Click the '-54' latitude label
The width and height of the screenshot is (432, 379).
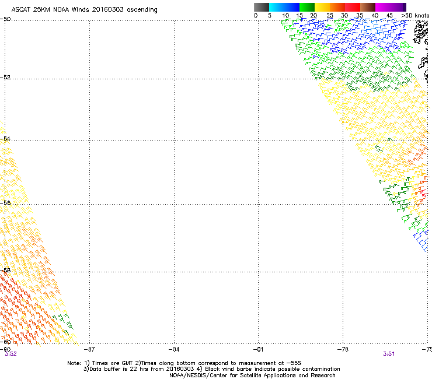pyautogui.click(x=5, y=138)
